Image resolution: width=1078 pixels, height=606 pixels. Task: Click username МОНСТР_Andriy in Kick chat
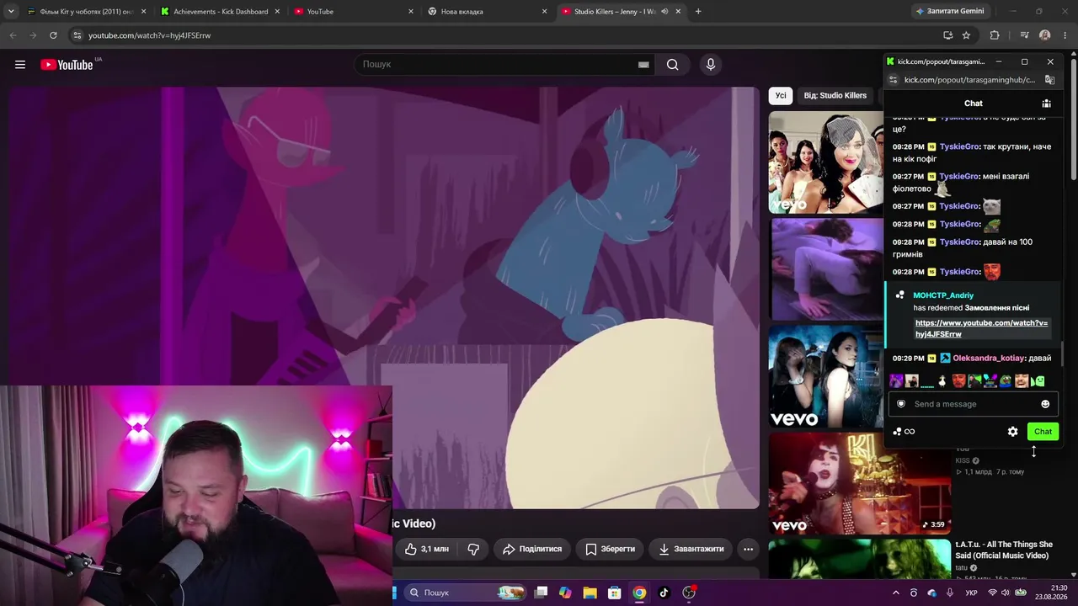[943, 295]
